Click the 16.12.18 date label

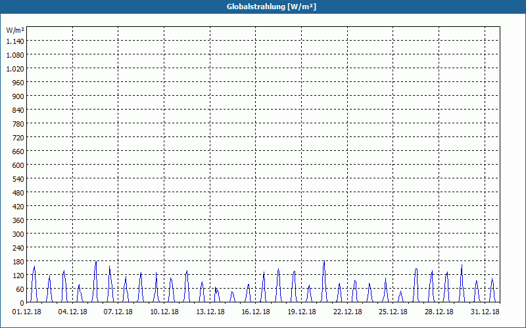(256, 312)
